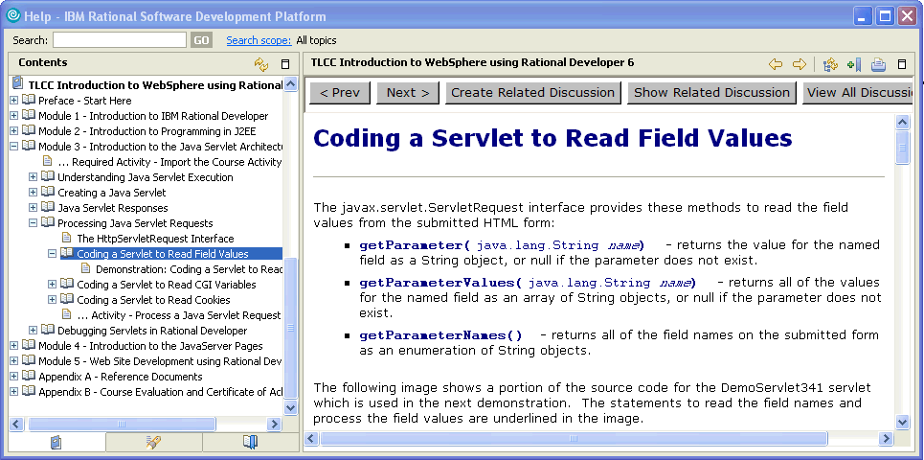Click Create Related Discussion button
Image resolution: width=924 pixels, height=460 pixels.
532,93
